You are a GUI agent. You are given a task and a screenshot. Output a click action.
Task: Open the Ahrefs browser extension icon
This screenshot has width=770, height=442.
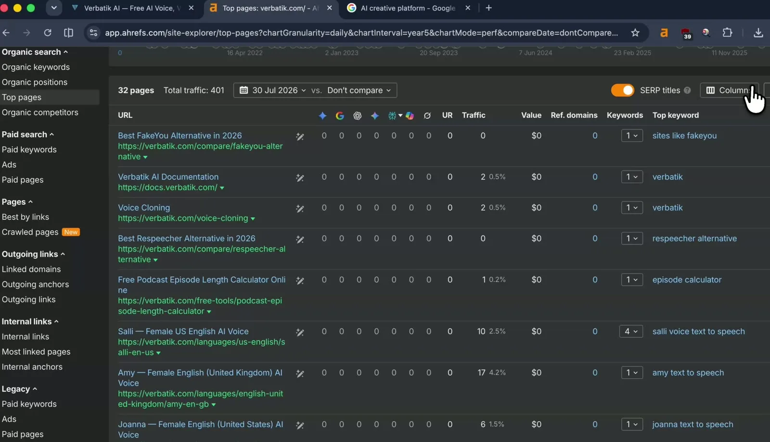tap(664, 33)
